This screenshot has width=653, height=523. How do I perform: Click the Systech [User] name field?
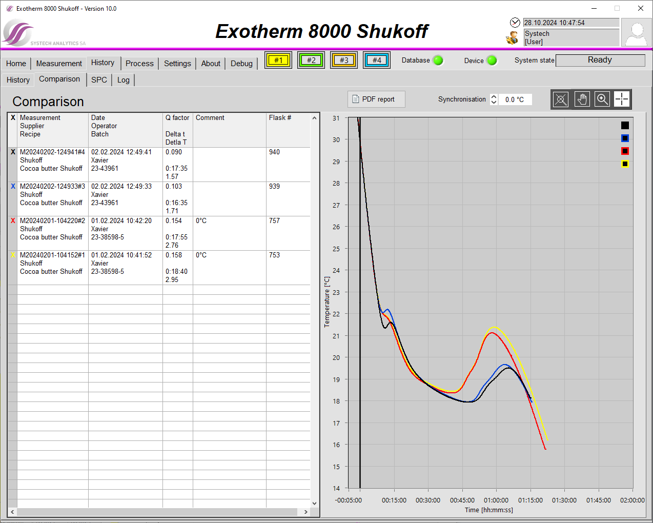coord(571,37)
